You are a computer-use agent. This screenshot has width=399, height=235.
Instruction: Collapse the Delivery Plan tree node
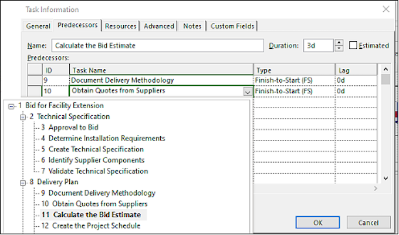(23, 183)
